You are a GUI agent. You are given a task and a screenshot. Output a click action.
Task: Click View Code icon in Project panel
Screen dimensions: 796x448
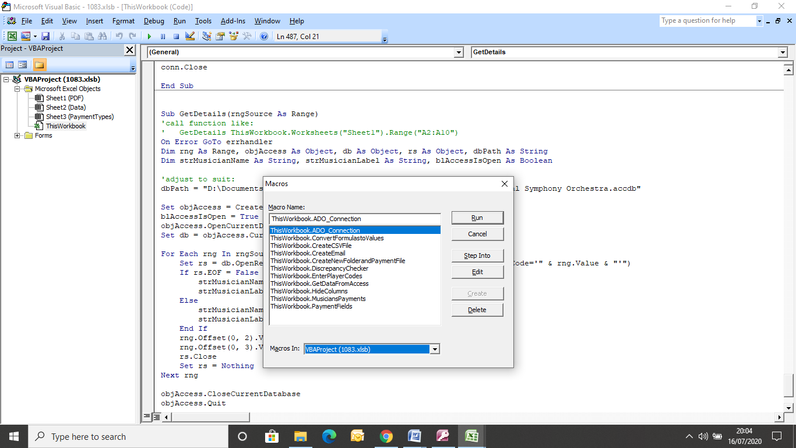[10, 65]
